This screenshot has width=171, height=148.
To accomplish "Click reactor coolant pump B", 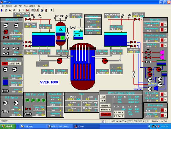I will (x=105, y=61).
